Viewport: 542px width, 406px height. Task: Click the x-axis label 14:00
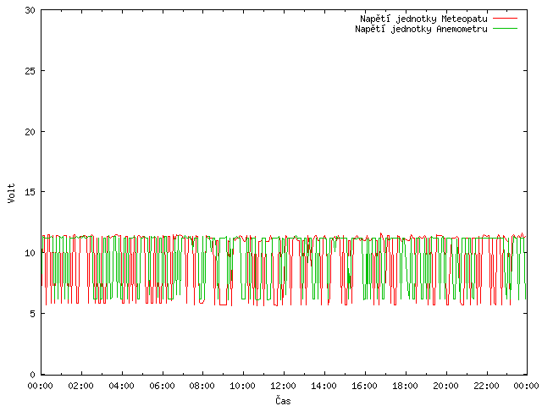(x=324, y=386)
